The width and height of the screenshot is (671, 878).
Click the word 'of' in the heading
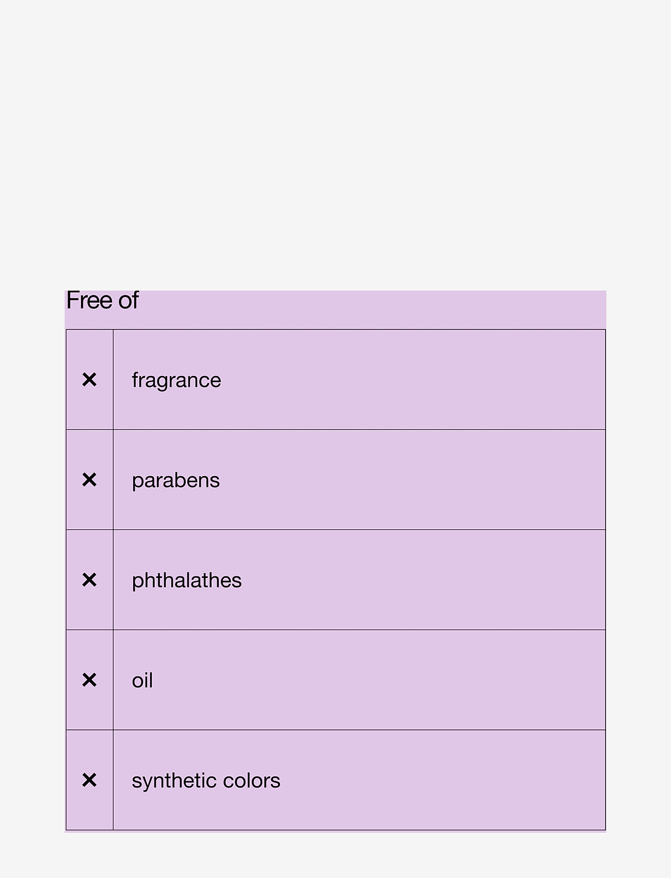(x=128, y=301)
